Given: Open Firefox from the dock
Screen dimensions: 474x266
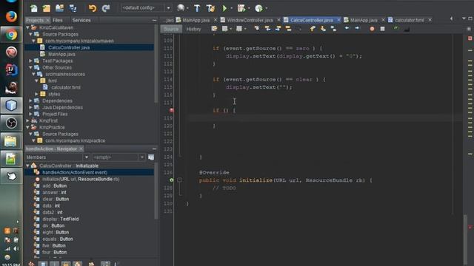Looking at the screenshot, I should [x=11, y=16].
